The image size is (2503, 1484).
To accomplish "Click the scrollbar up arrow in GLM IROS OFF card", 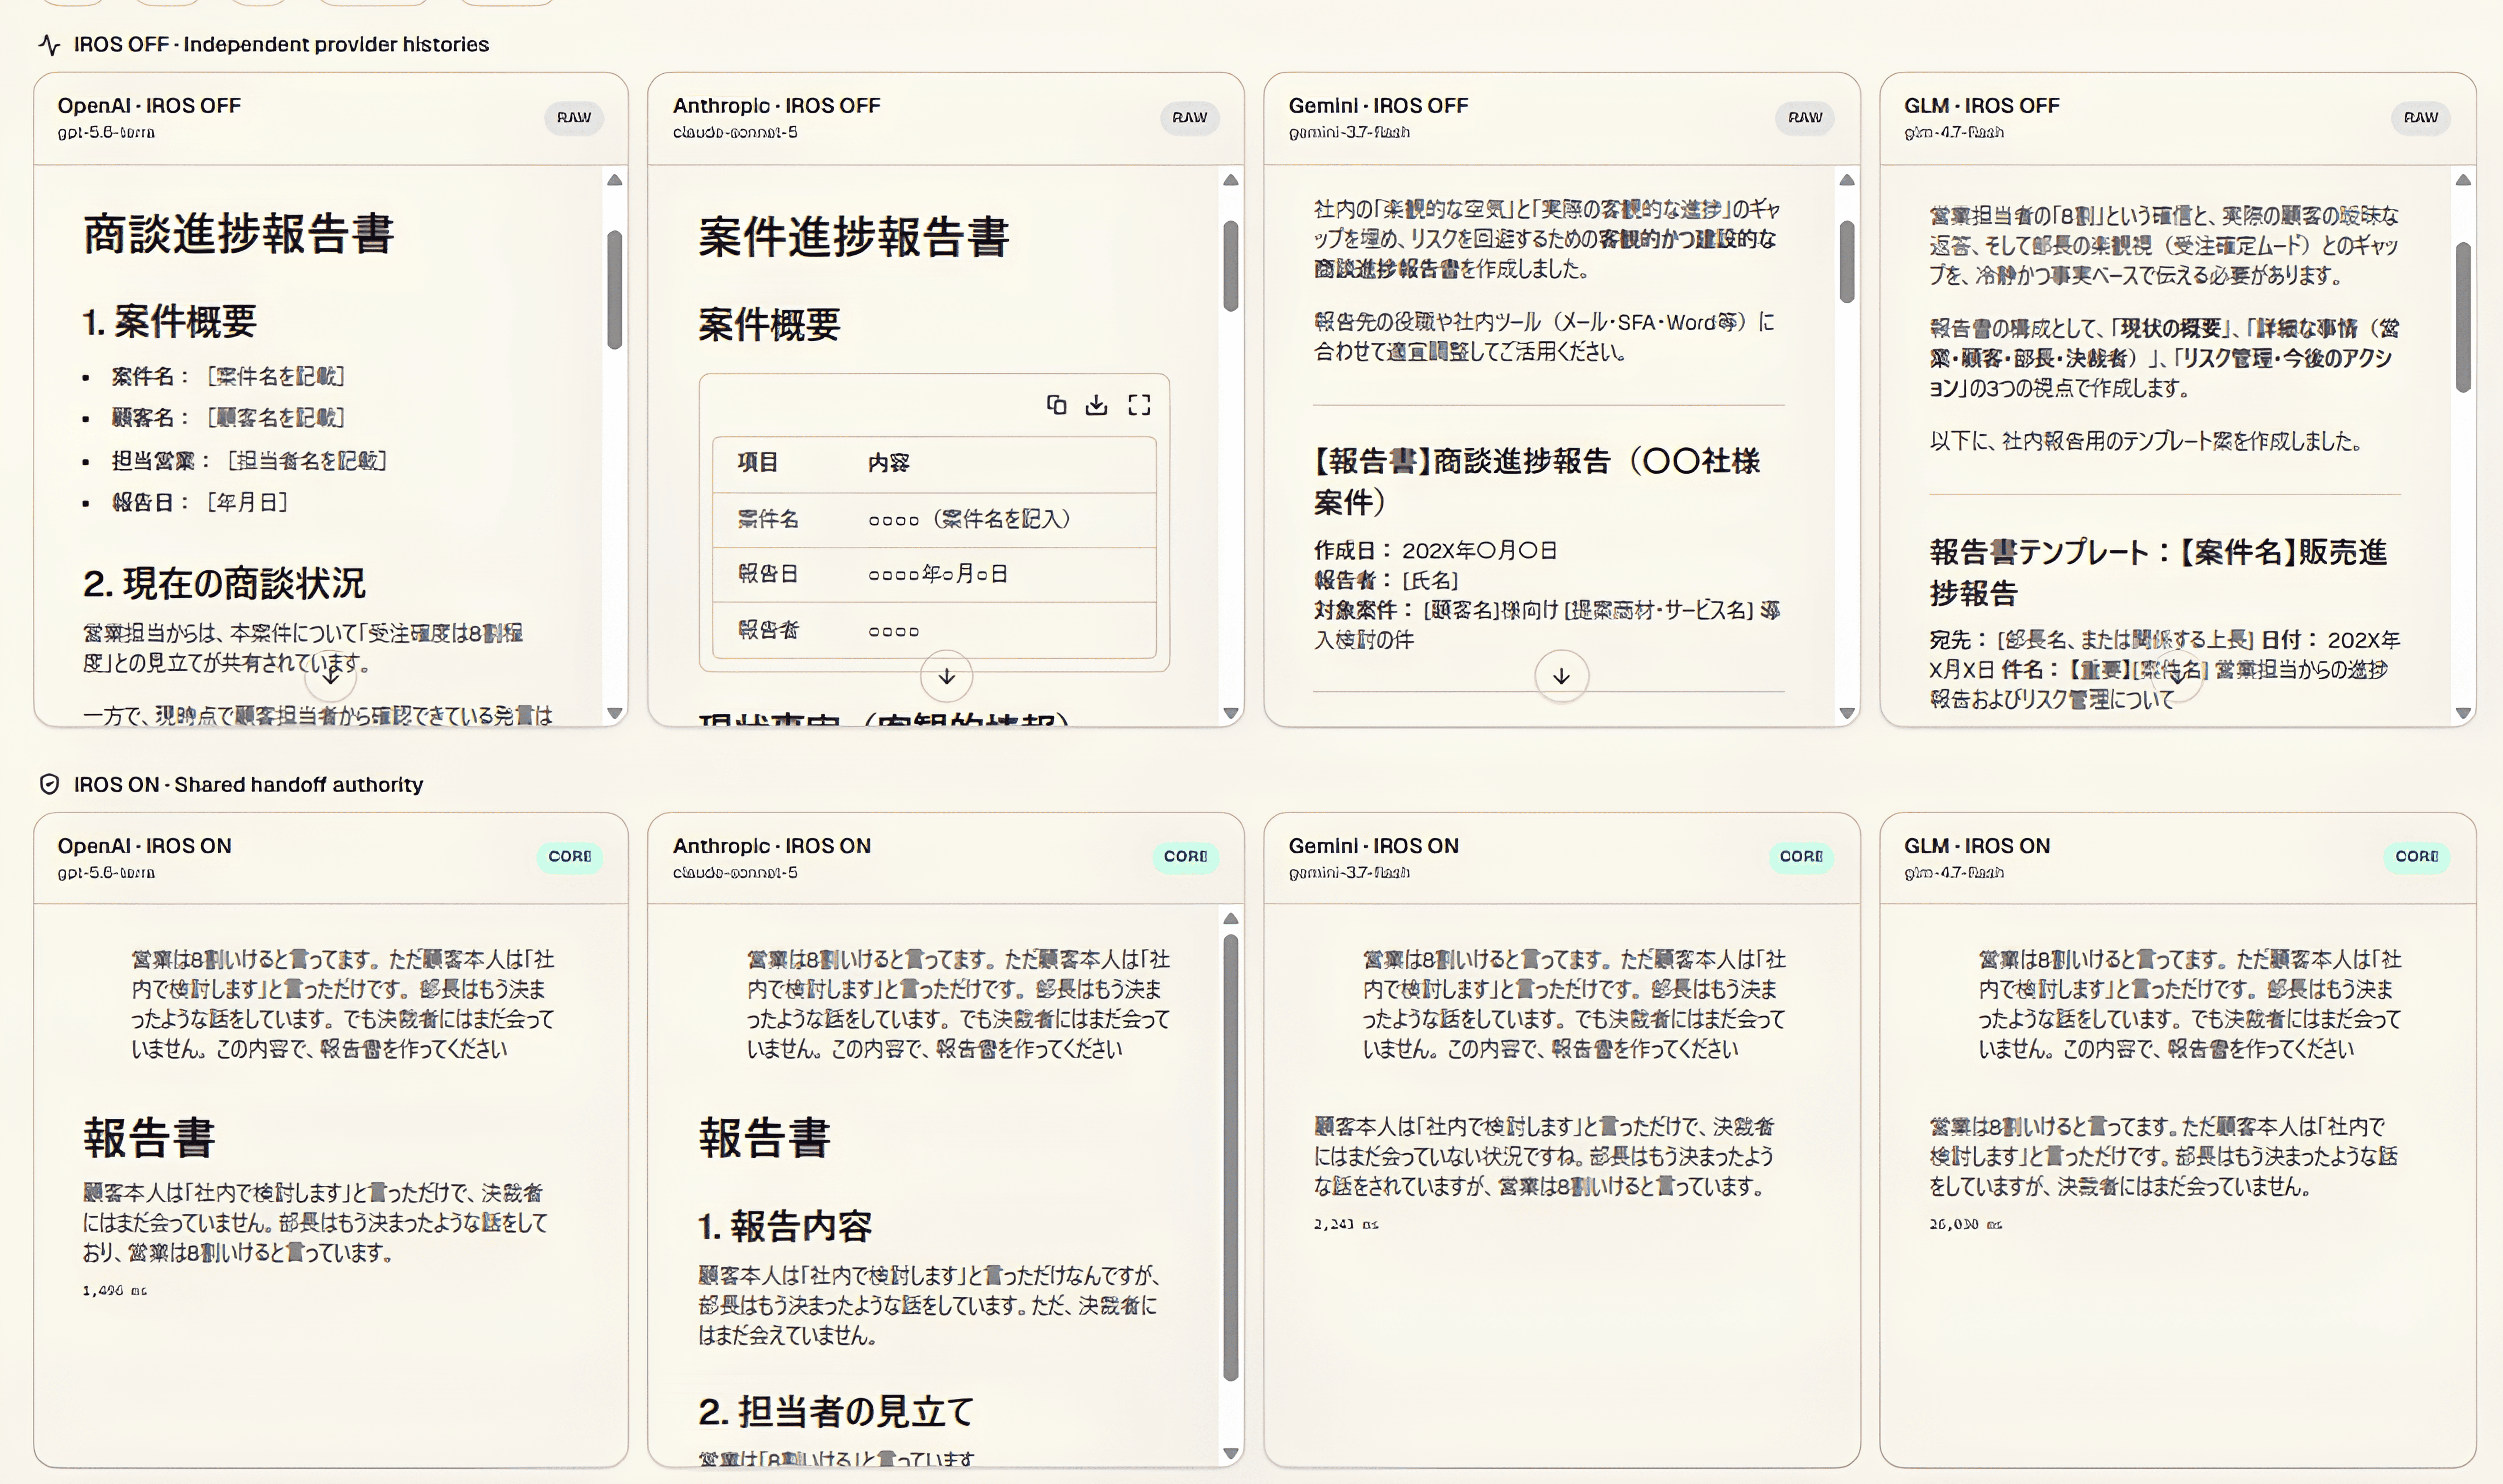I will click(2463, 180).
